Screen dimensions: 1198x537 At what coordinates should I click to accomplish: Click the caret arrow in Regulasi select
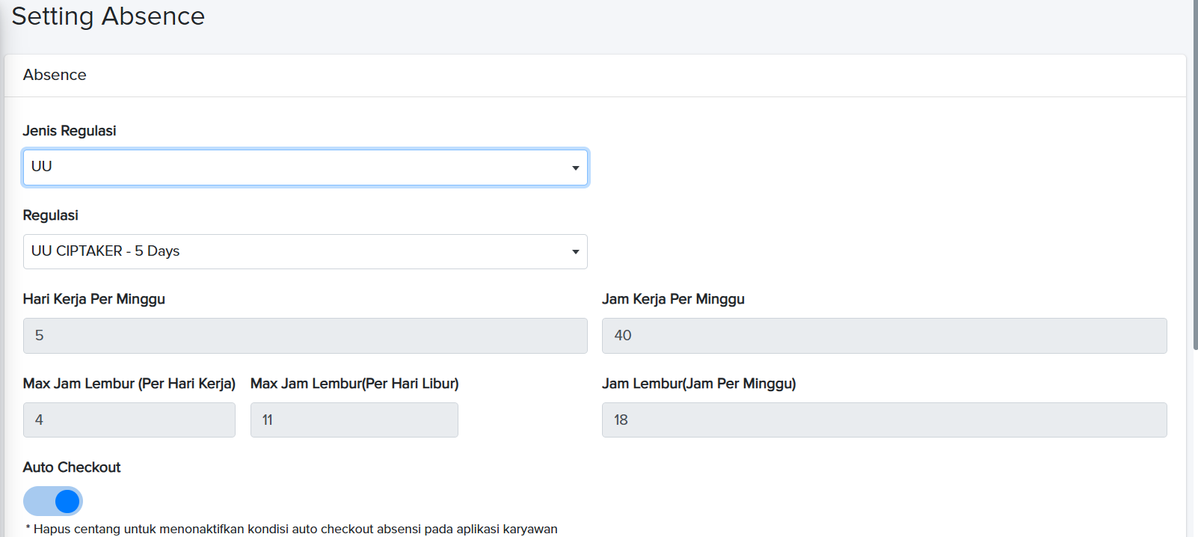(x=575, y=252)
